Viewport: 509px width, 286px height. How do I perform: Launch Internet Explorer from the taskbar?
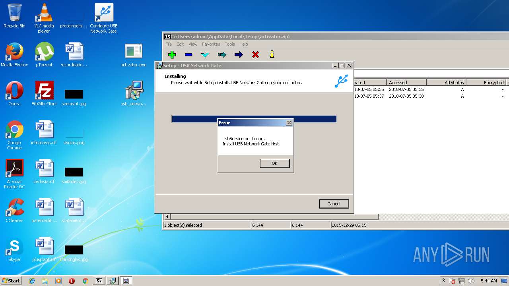tap(32, 281)
